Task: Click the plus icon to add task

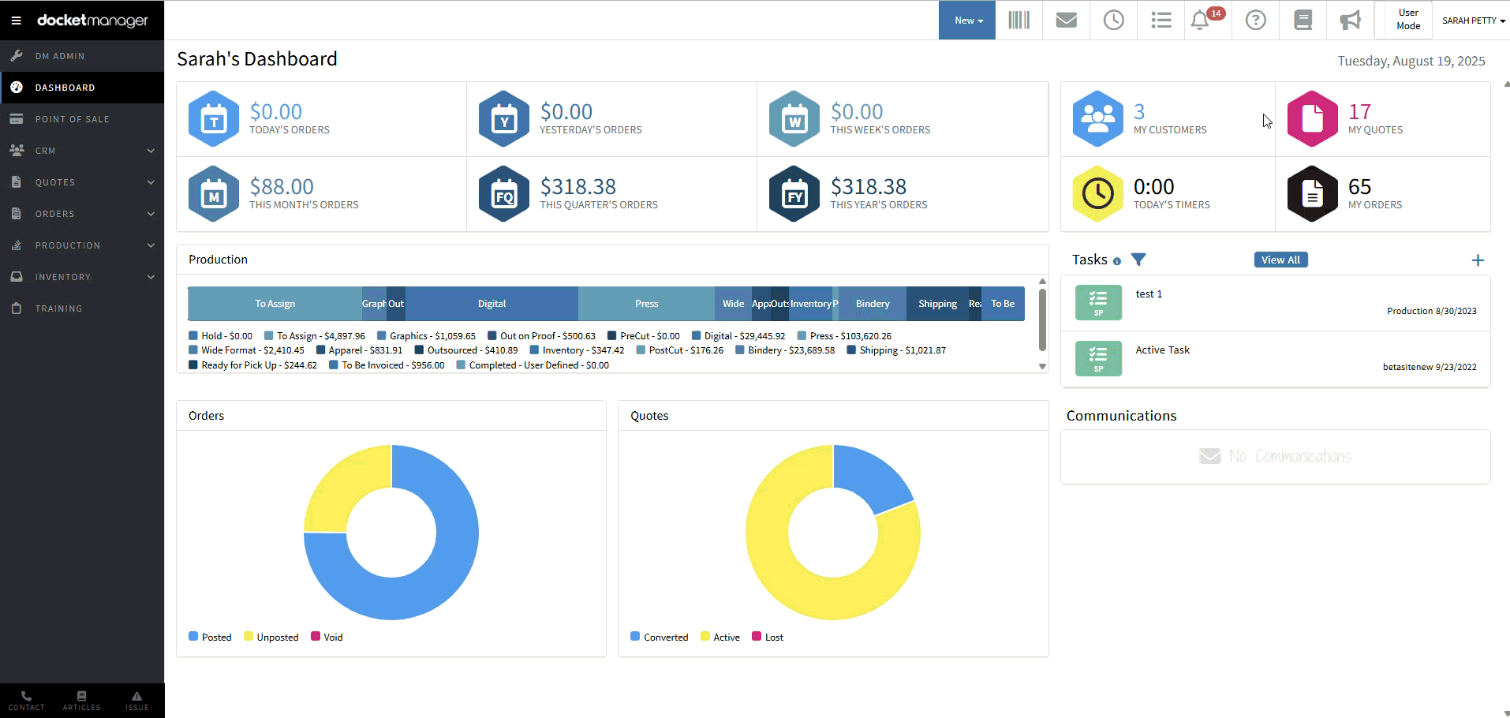Action: (x=1478, y=260)
